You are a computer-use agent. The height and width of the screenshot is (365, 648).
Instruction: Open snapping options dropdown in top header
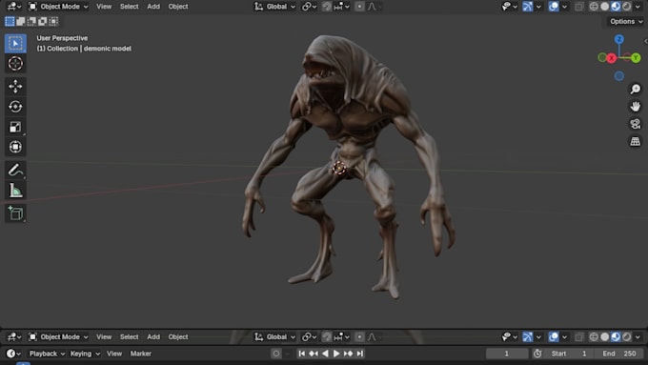pos(342,7)
